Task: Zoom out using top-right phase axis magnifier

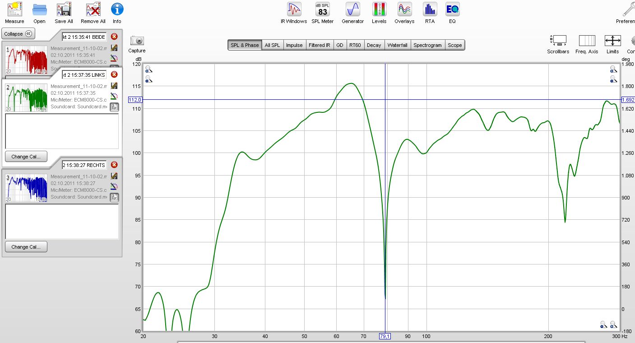Action: [613, 79]
